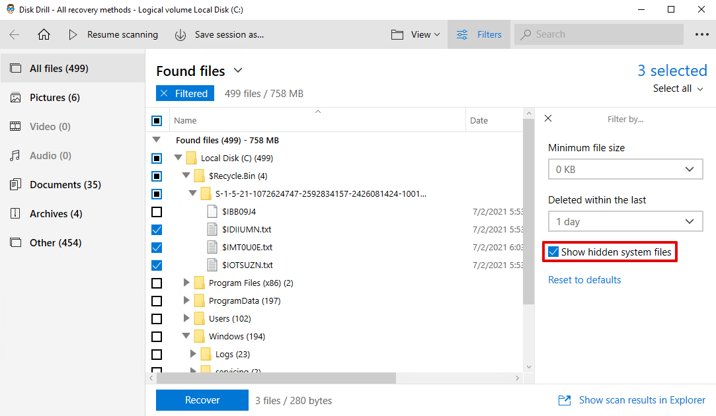Image resolution: width=716 pixels, height=416 pixels.
Task: Open the View menu
Action: 415,34
